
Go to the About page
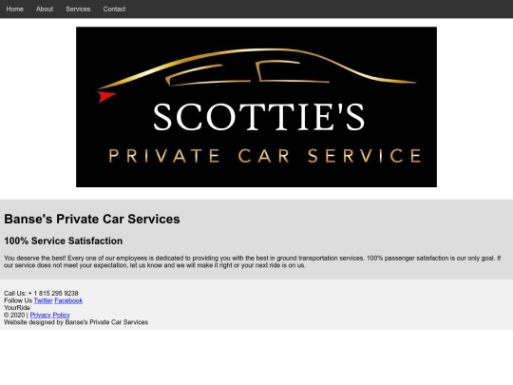coord(45,10)
